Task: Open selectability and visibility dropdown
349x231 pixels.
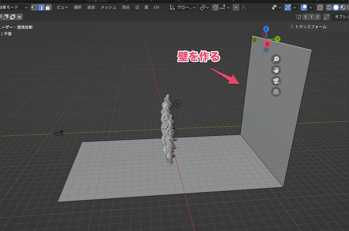Action: pyautogui.click(x=276, y=7)
